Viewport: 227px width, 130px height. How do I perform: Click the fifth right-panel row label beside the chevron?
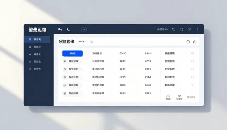[x=170, y=85]
